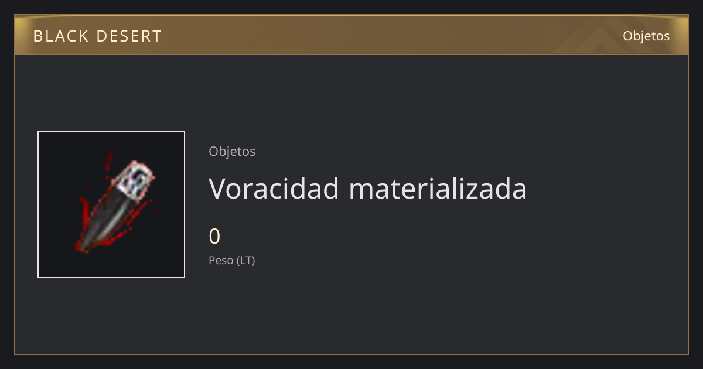This screenshot has height=369, width=703.
Task: Open the Objetos link in the header
Action: 646,36
